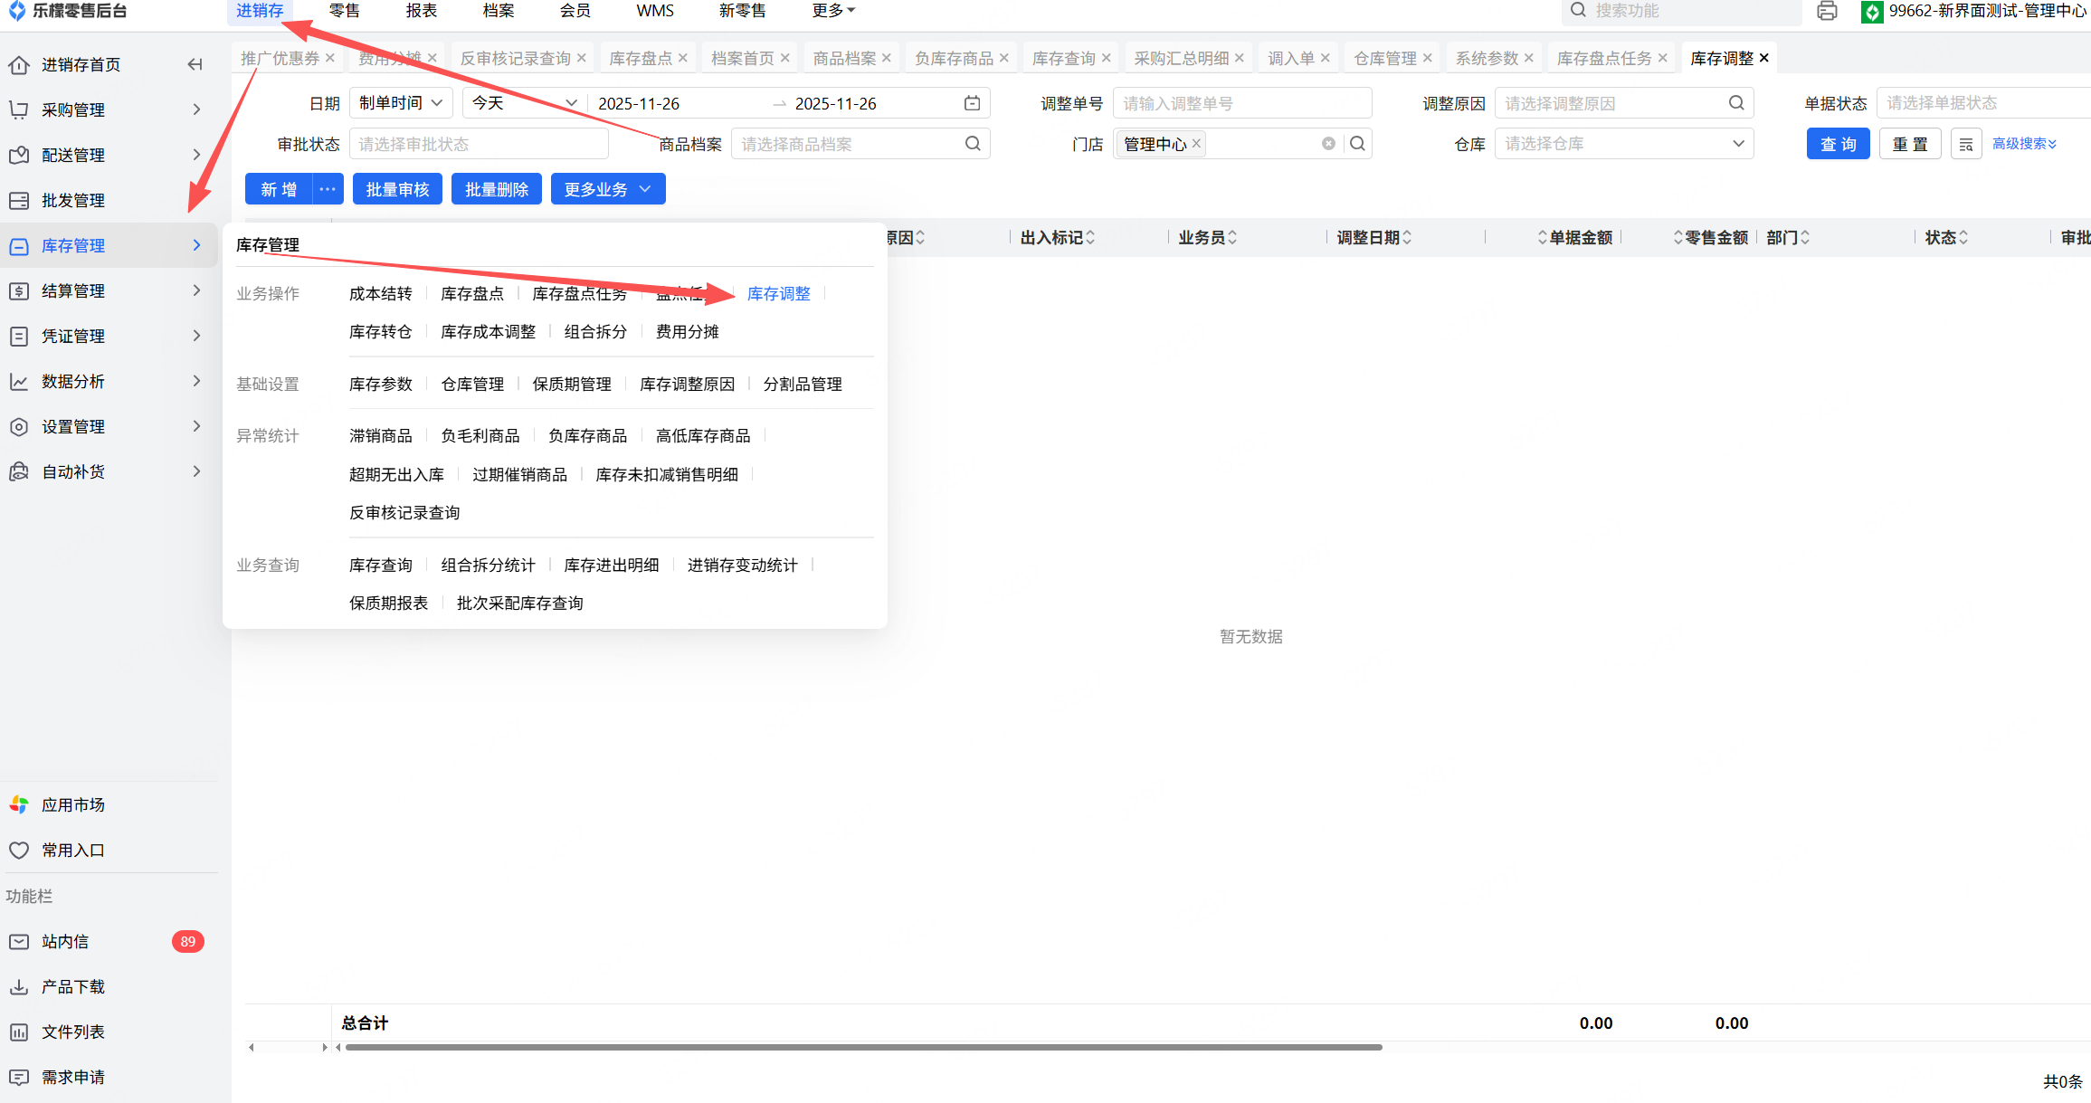The width and height of the screenshot is (2091, 1103).
Task: Open 库存转仓 in the flyout menu
Action: pos(380,331)
